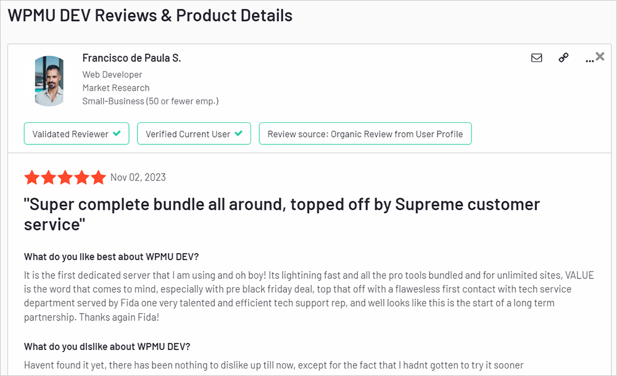
Task: Click the fifth red rating star
Action: pos(99,177)
